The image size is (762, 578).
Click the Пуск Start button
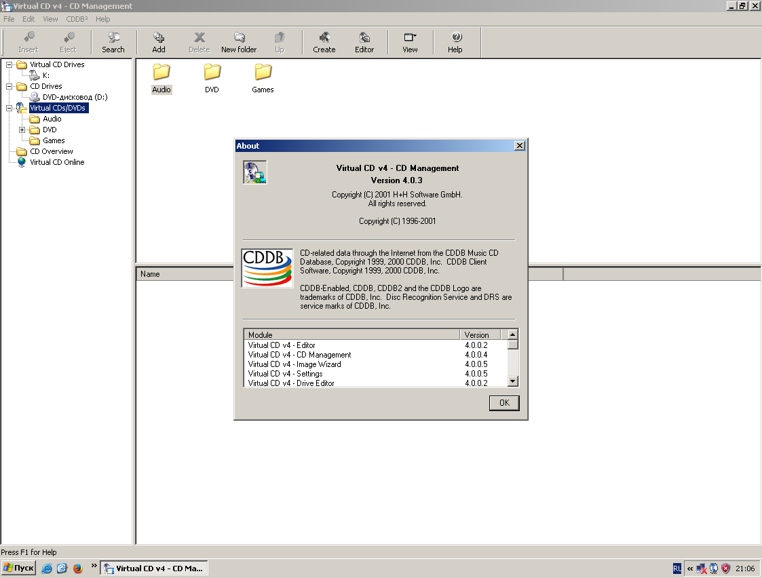(x=18, y=568)
